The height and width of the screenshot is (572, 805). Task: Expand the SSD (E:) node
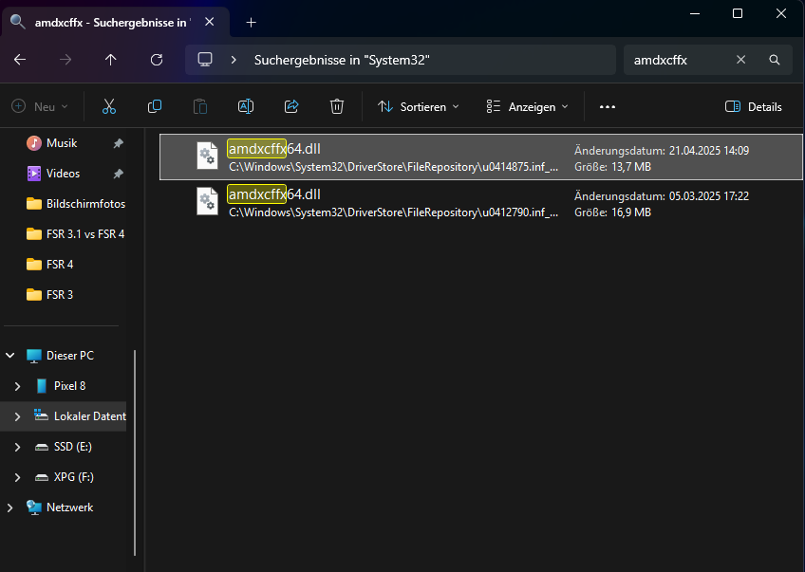click(17, 447)
